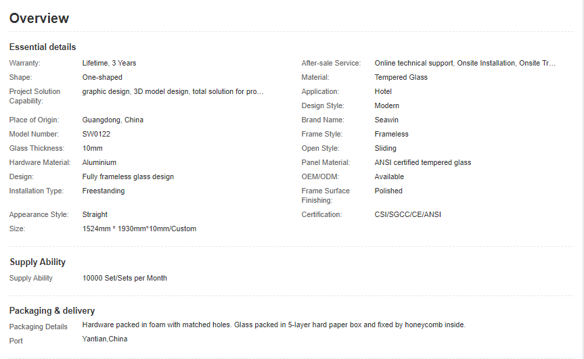Click the Open Style value 'Sliding'
This screenshot has width=584, height=359.
point(386,148)
